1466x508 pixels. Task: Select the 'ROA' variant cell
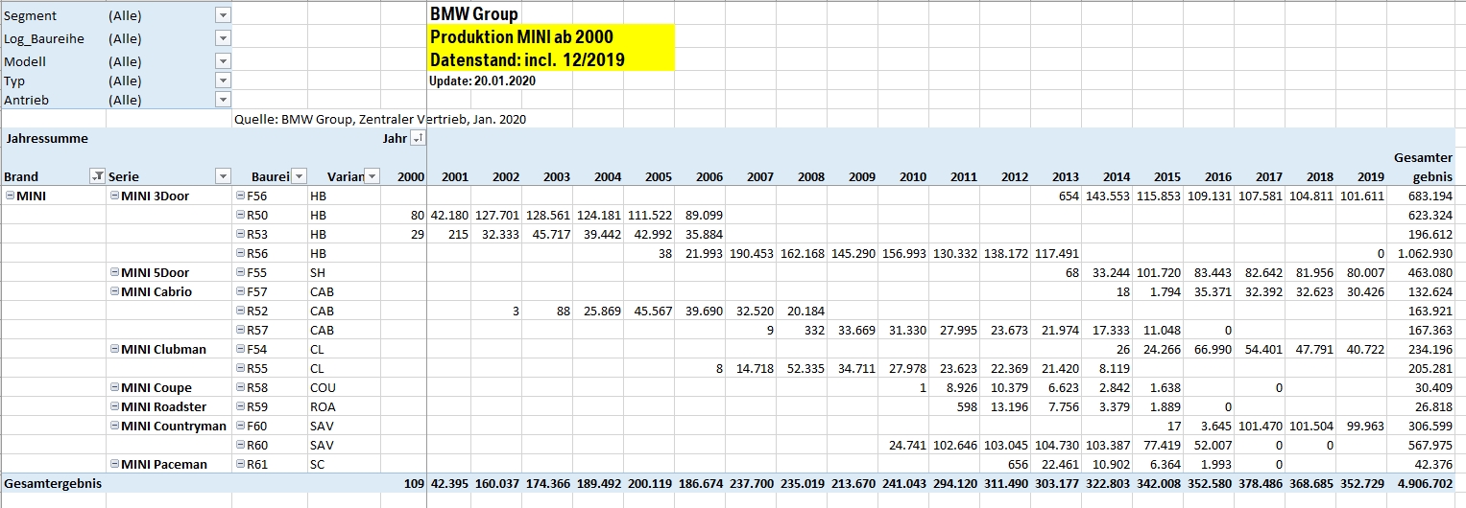pos(323,406)
